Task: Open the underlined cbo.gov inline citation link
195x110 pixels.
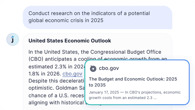Action: 72,74
